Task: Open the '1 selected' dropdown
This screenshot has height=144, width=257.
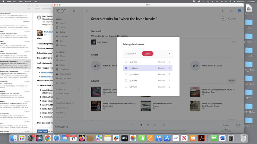Action: coord(130,54)
